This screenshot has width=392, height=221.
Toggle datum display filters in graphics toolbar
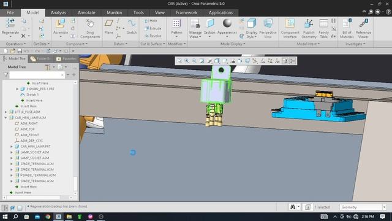point(255,61)
